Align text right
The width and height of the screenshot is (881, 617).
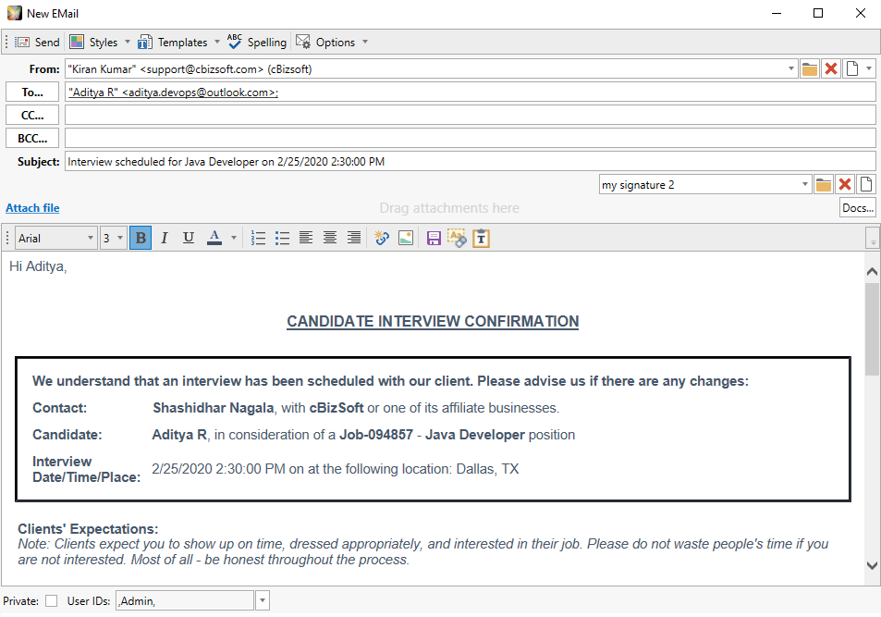pos(354,238)
